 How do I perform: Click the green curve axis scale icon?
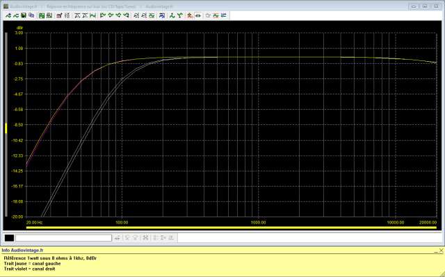pyautogui.click(x=92, y=15)
